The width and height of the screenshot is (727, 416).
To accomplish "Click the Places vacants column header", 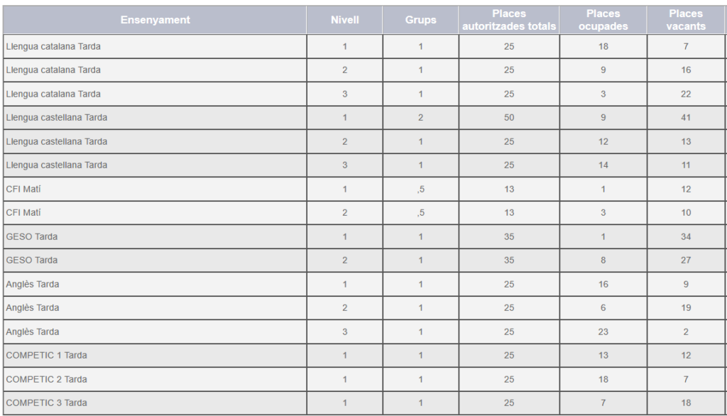I will coord(686,20).
